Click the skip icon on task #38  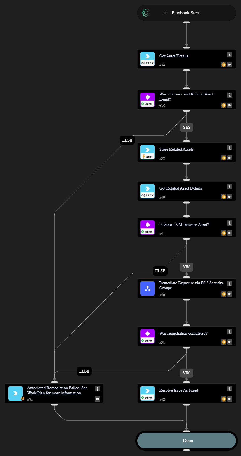point(230,158)
